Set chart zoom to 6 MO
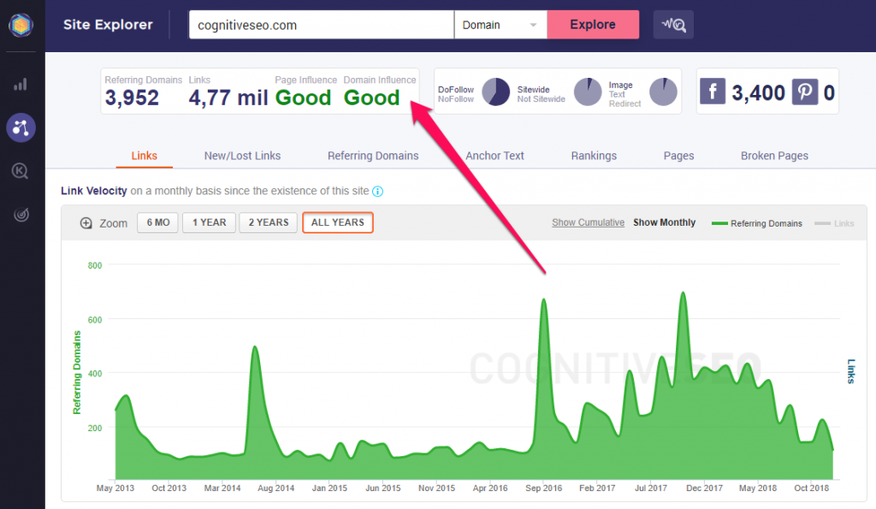Image resolution: width=876 pixels, height=509 pixels. (158, 222)
